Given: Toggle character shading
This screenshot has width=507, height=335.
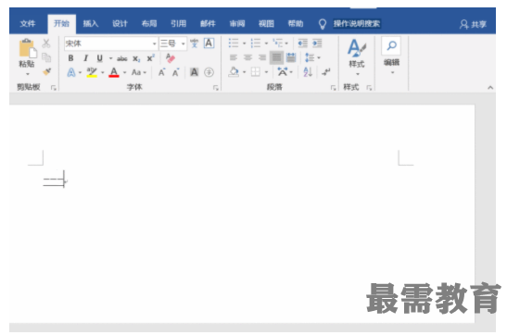Looking at the screenshot, I should click(x=194, y=72).
